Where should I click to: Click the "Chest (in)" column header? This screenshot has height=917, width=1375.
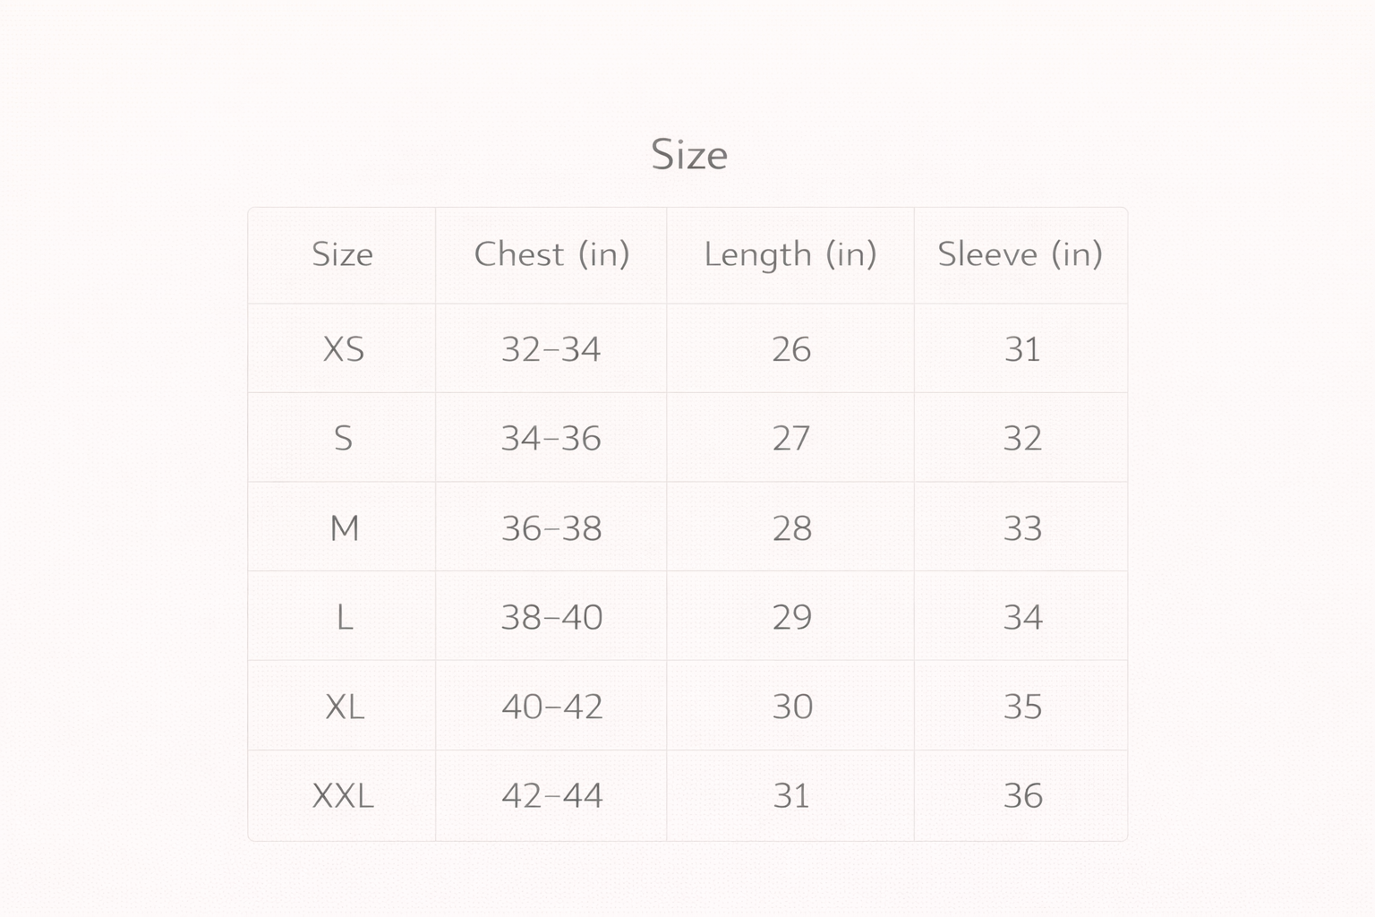pos(551,254)
